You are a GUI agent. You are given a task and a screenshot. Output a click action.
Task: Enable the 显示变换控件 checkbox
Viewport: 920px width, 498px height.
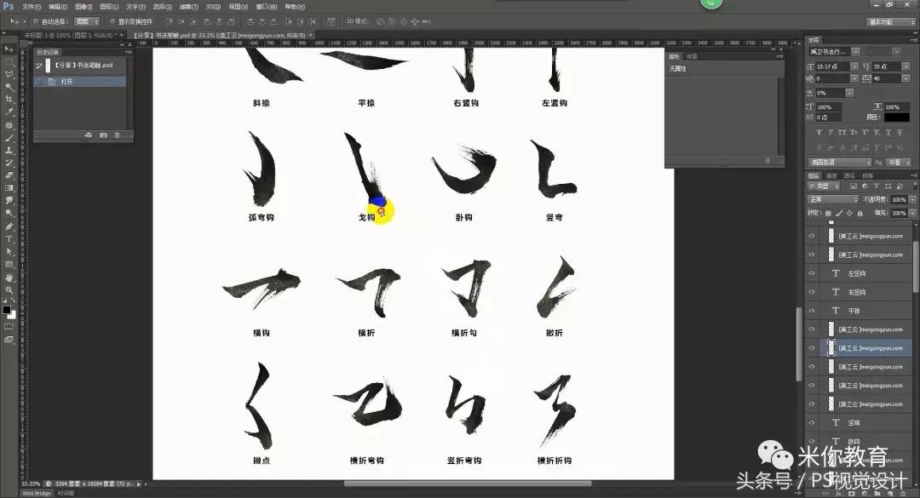pyautogui.click(x=112, y=21)
